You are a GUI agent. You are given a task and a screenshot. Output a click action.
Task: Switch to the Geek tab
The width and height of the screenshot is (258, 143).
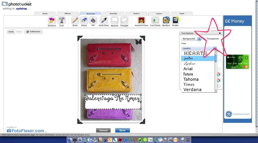pyautogui.click(x=182, y=14)
